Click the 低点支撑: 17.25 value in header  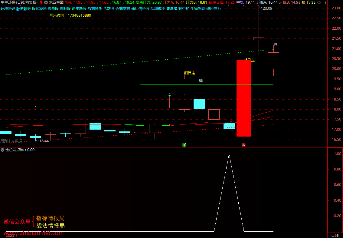[x=222, y=2]
